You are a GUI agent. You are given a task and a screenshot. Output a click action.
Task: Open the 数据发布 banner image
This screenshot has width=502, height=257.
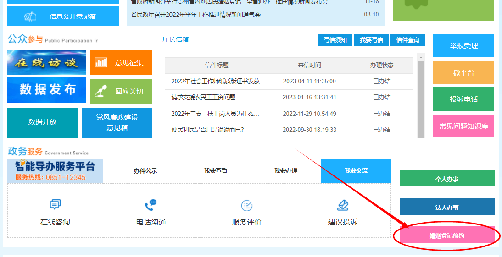pos(46,90)
